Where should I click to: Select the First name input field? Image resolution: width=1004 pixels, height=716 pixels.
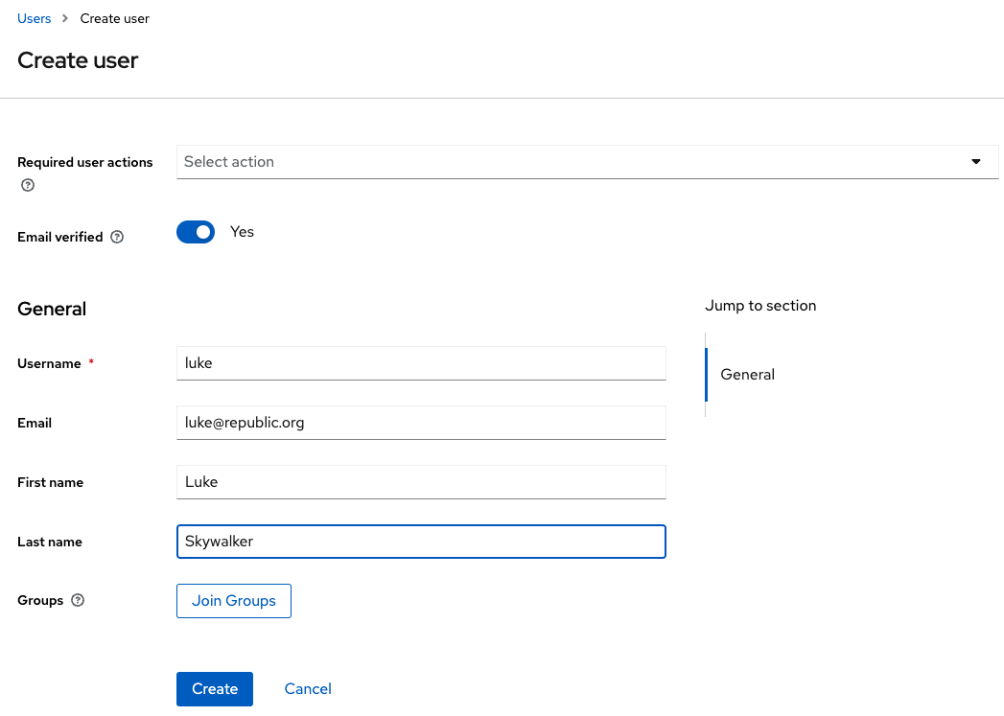(421, 482)
